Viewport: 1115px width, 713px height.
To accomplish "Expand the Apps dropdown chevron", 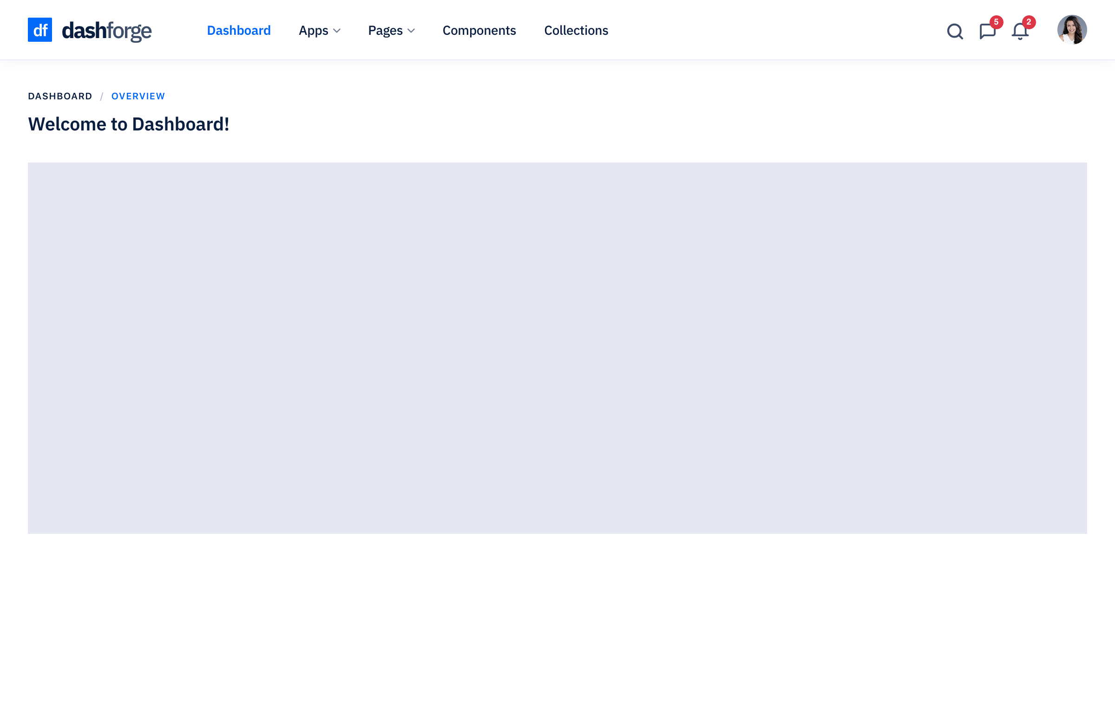I will coord(337,31).
